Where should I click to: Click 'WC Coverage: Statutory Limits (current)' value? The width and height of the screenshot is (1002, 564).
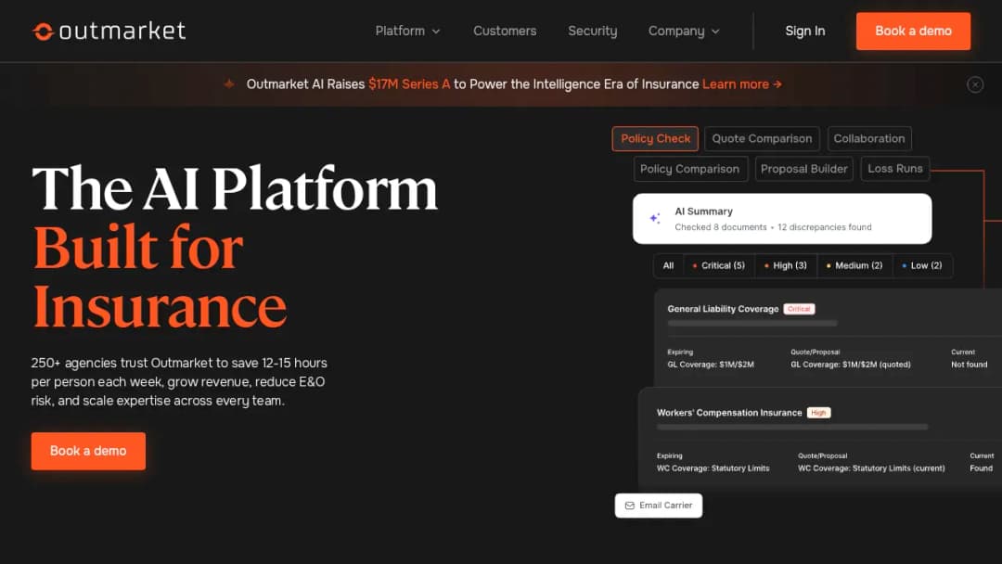[871, 468]
